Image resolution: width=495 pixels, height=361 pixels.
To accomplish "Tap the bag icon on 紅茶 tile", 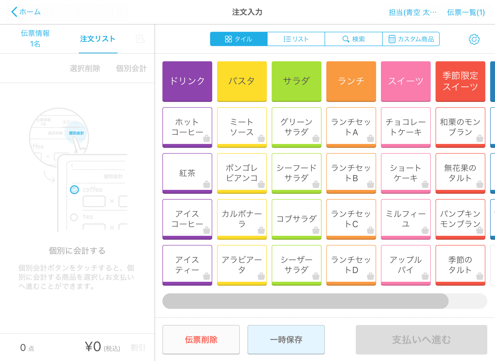I will [207, 184].
